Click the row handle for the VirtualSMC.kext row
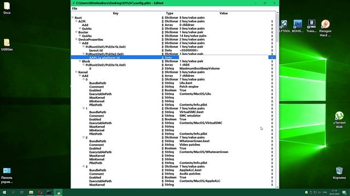350x196 pixels. [272, 112]
